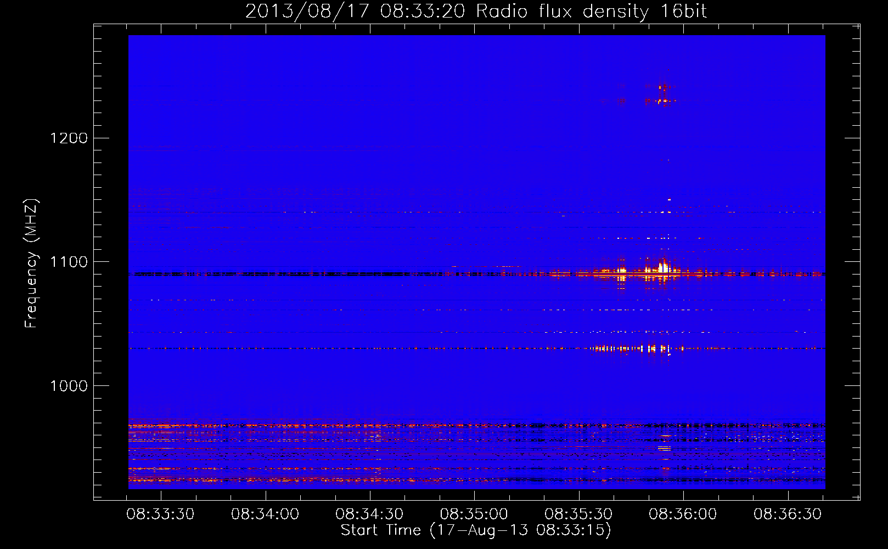Click the 08:34:30 time tick label
Image resolution: width=888 pixels, height=549 pixels.
369,514
